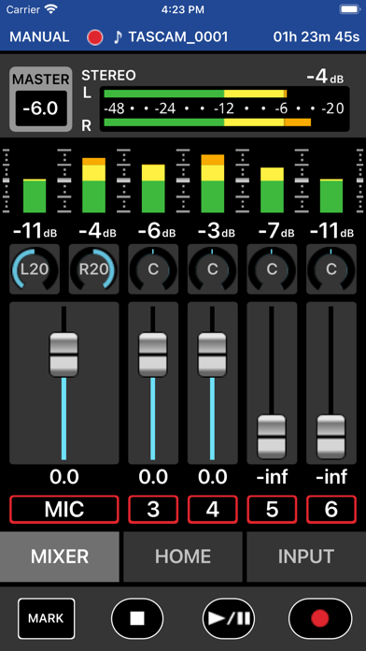The image size is (366, 651).
Task: Tap the -4 dB master peak readout
Action: [x=325, y=77]
